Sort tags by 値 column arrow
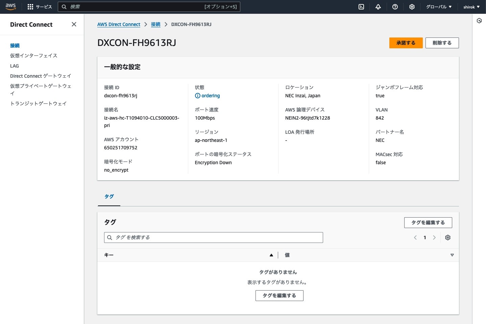Viewport: 486px width, 324px height. pyautogui.click(x=452, y=255)
